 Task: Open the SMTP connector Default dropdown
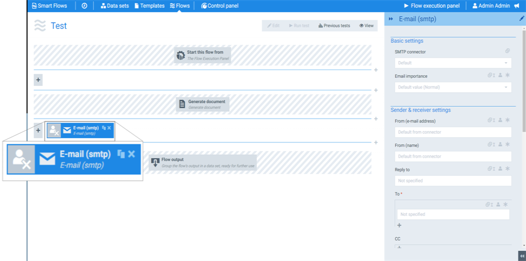(x=453, y=63)
